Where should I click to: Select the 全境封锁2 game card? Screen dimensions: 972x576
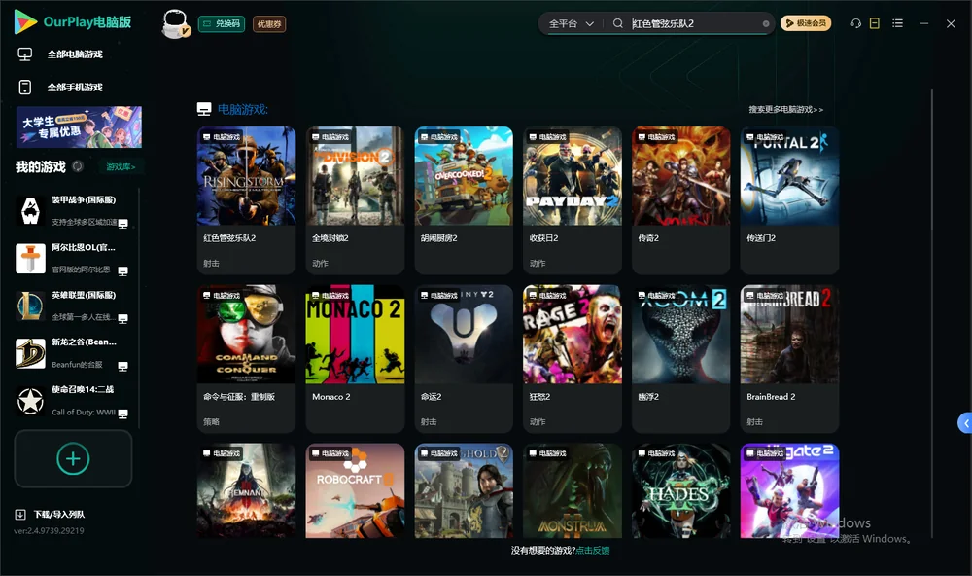pos(355,200)
